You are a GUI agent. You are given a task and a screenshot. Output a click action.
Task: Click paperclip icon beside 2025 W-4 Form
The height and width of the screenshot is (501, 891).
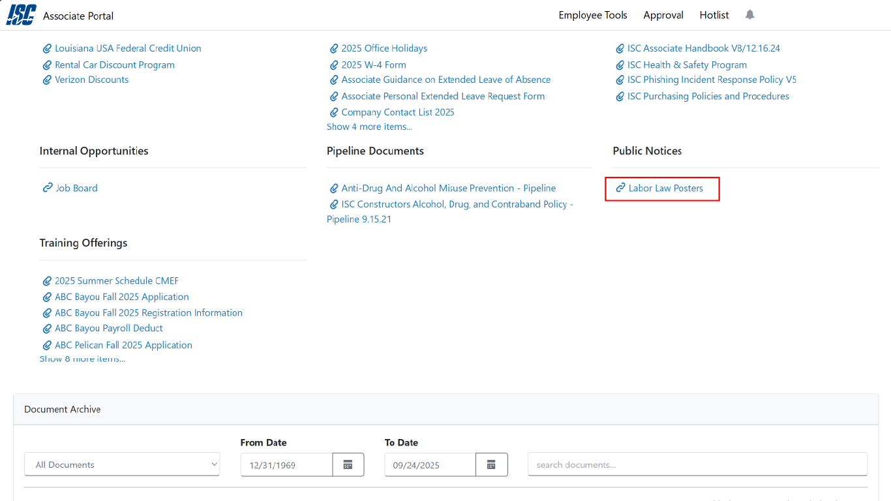(334, 65)
